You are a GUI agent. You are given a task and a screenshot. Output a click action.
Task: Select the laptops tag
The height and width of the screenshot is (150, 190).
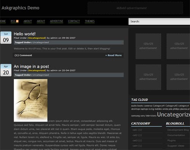(144, 109)
